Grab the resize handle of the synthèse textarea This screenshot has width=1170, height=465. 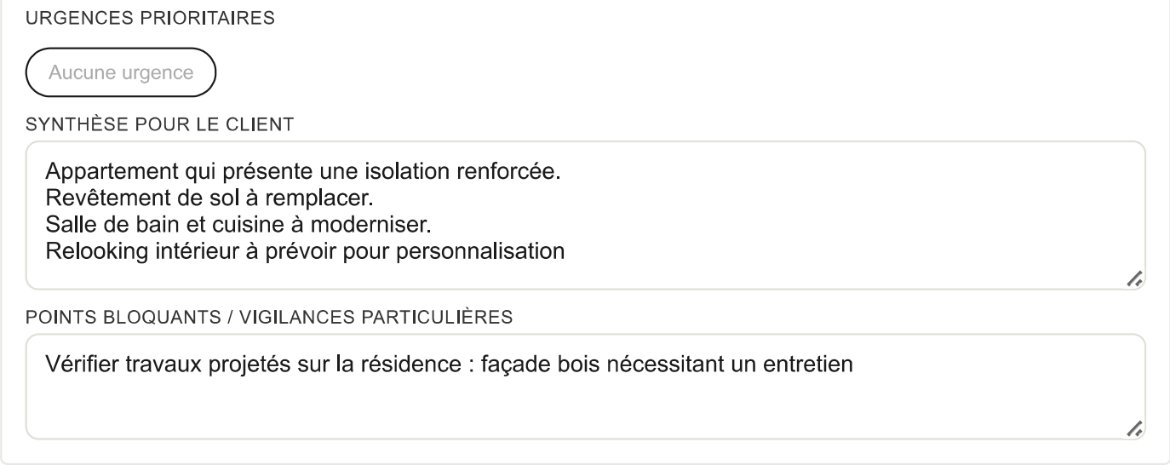pos(1133,278)
